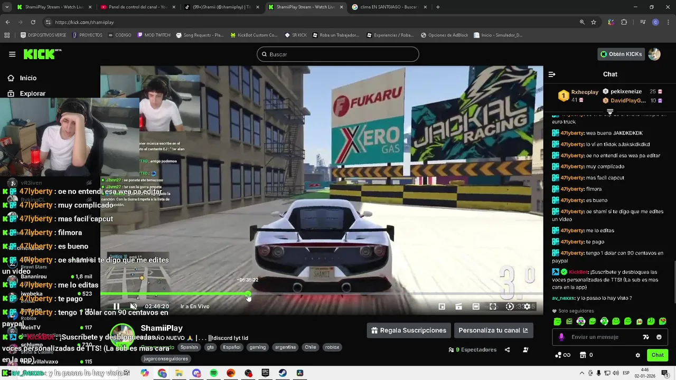
Task: Click the Obtén KICKs button
Action: coord(622,54)
